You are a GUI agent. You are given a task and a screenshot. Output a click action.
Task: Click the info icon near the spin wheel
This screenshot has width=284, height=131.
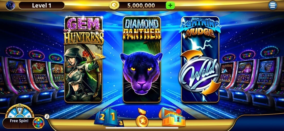pos(47,117)
